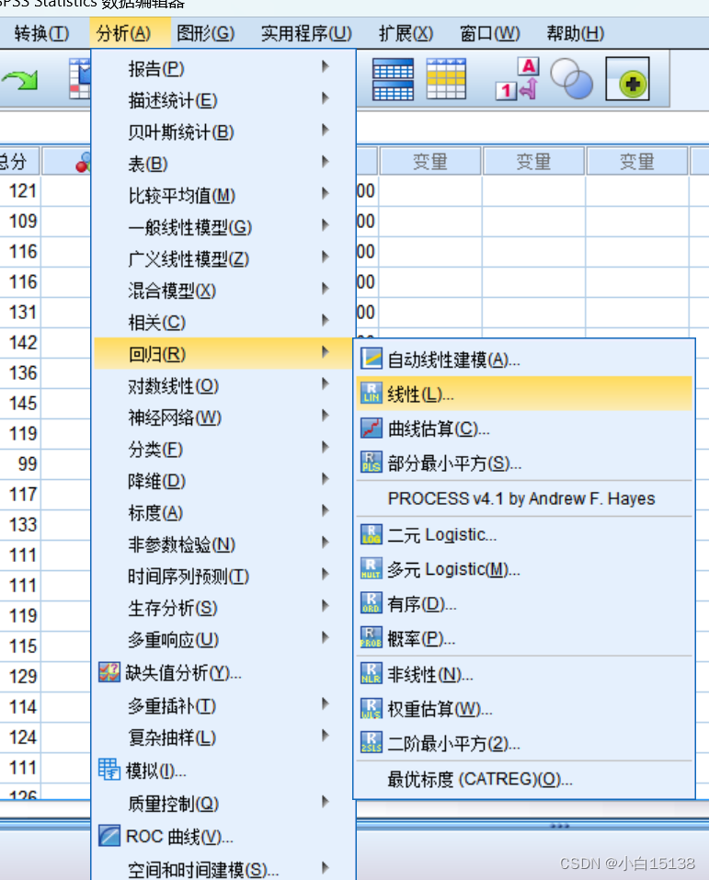
Task: Click the MULT multinomial logistic icon
Action: coord(372,569)
